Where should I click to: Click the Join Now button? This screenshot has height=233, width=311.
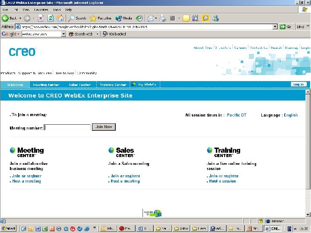(104, 127)
